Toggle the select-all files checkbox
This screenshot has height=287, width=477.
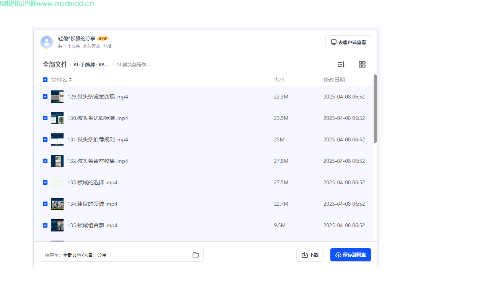[45, 80]
